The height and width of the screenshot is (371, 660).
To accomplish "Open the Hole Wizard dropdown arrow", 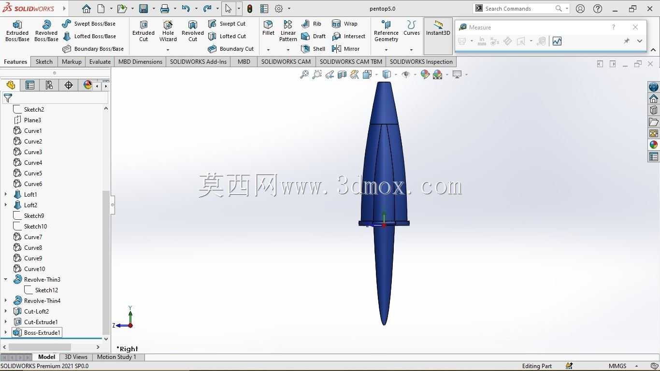I will (x=168, y=50).
